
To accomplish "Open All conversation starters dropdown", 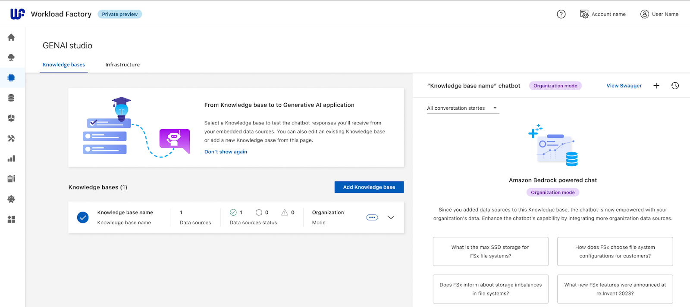I will pos(463,108).
